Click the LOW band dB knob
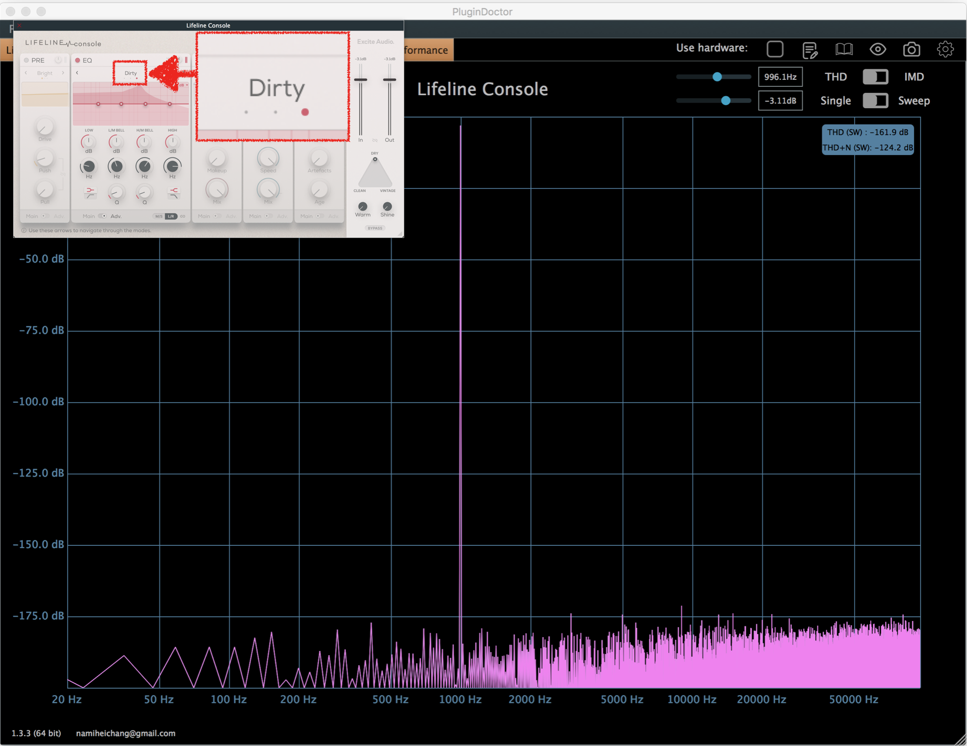The height and width of the screenshot is (746, 967). 88,141
